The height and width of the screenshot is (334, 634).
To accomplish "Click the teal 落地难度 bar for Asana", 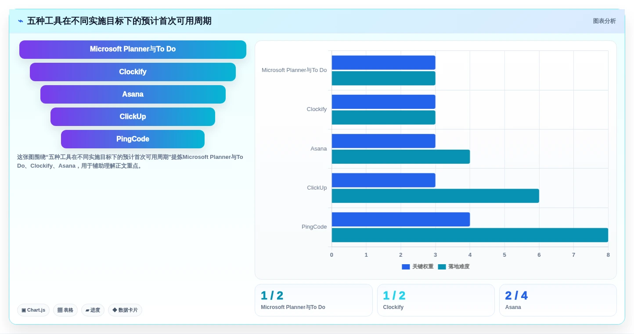I will [401, 157].
